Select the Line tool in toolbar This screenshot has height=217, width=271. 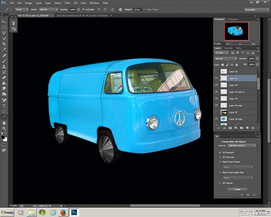[4, 117]
